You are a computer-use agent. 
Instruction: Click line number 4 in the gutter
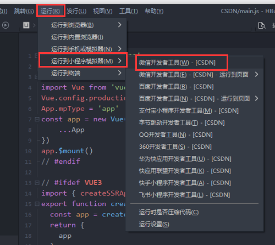point(30,88)
